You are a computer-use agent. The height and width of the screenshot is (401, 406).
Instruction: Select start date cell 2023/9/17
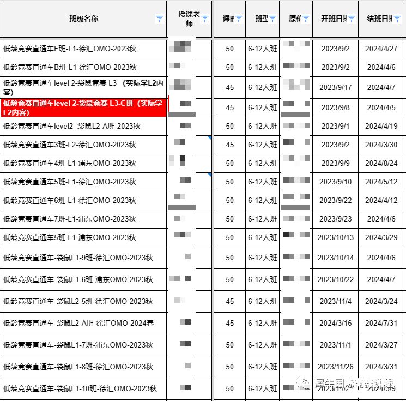(335, 87)
